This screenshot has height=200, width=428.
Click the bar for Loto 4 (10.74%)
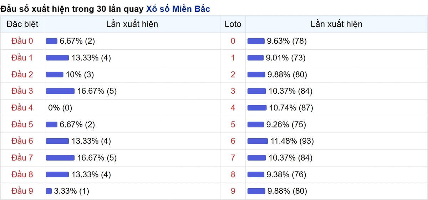257,108
